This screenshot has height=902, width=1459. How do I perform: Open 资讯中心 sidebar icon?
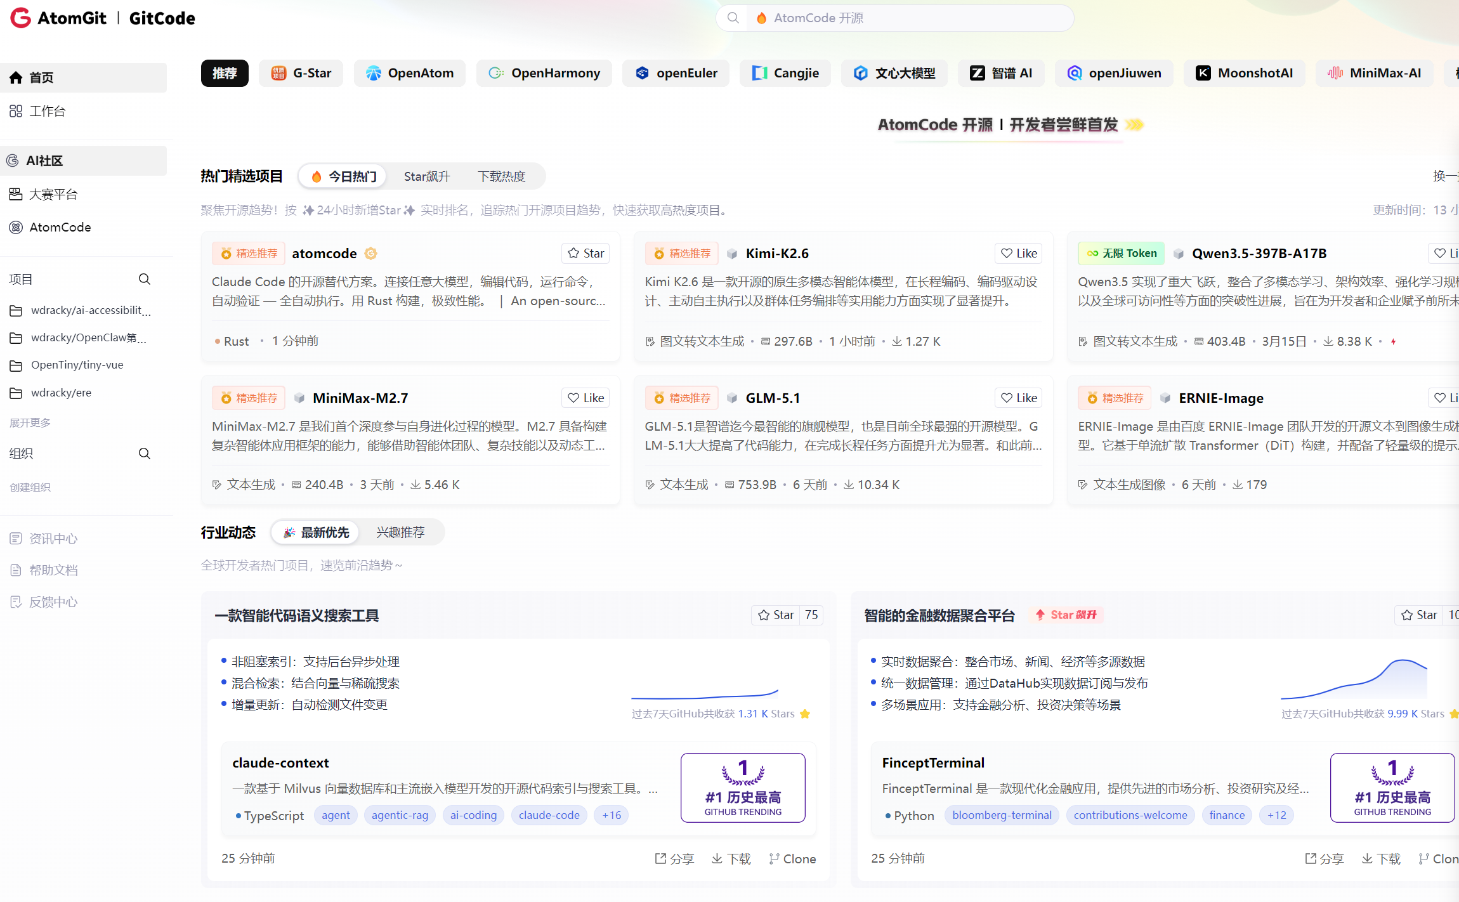tap(16, 539)
